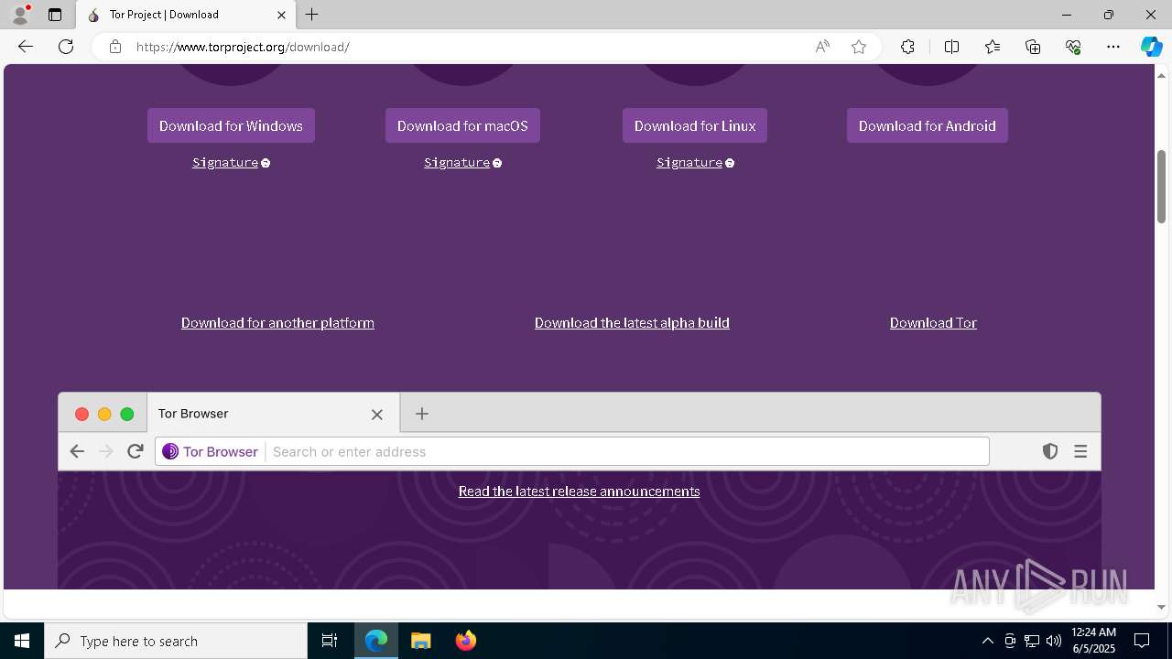Open the Linux Signature link
1172x659 pixels.
click(x=689, y=162)
